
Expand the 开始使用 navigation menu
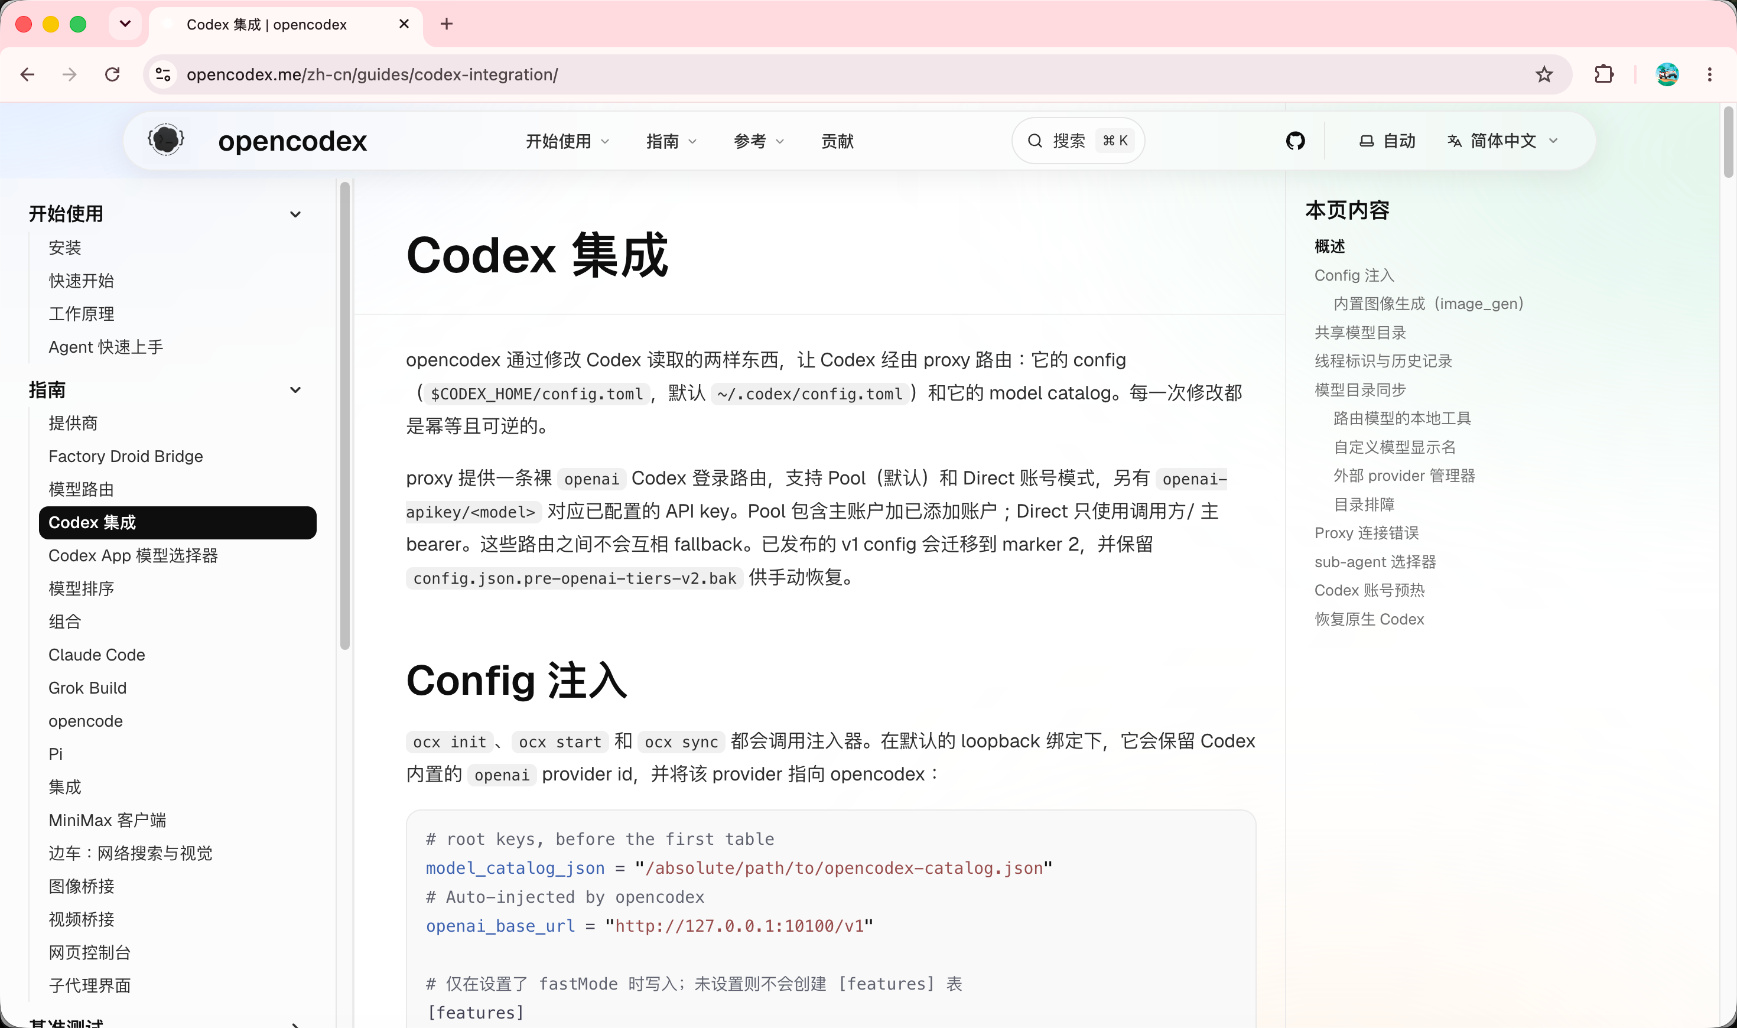pos(567,141)
